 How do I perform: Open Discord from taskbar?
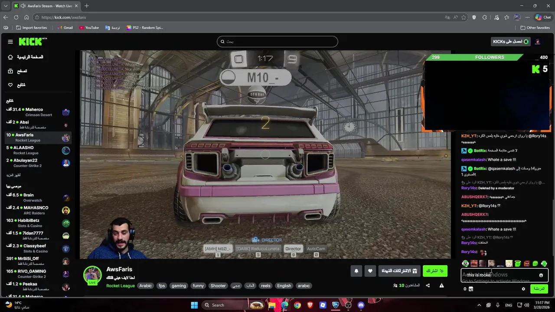[x=361, y=305]
